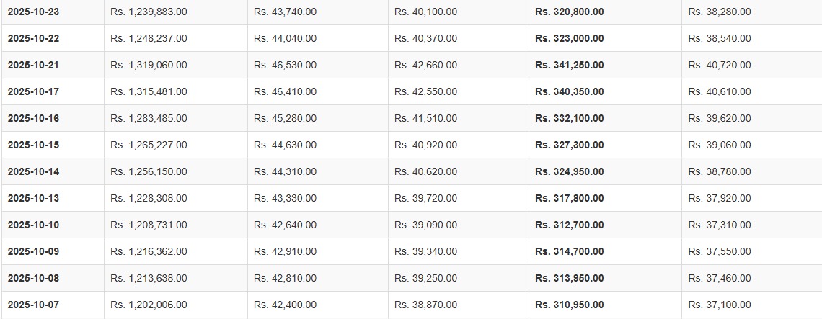This screenshot has height=319, width=822.
Task: Click the 2025-10-23 date cell
Action: (x=33, y=12)
